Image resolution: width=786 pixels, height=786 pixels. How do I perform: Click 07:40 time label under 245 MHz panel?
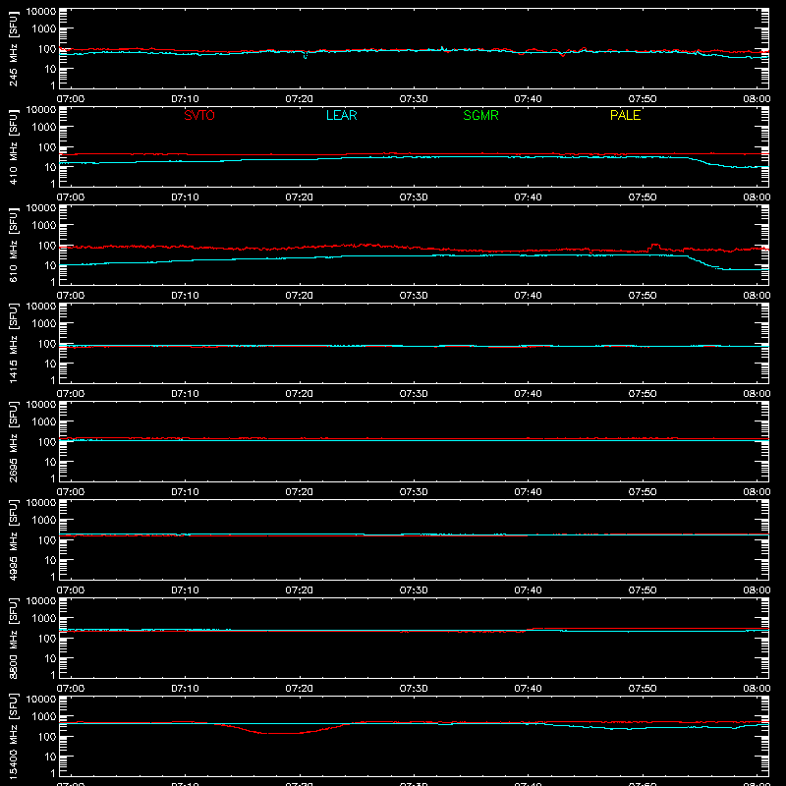pyautogui.click(x=528, y=99)
